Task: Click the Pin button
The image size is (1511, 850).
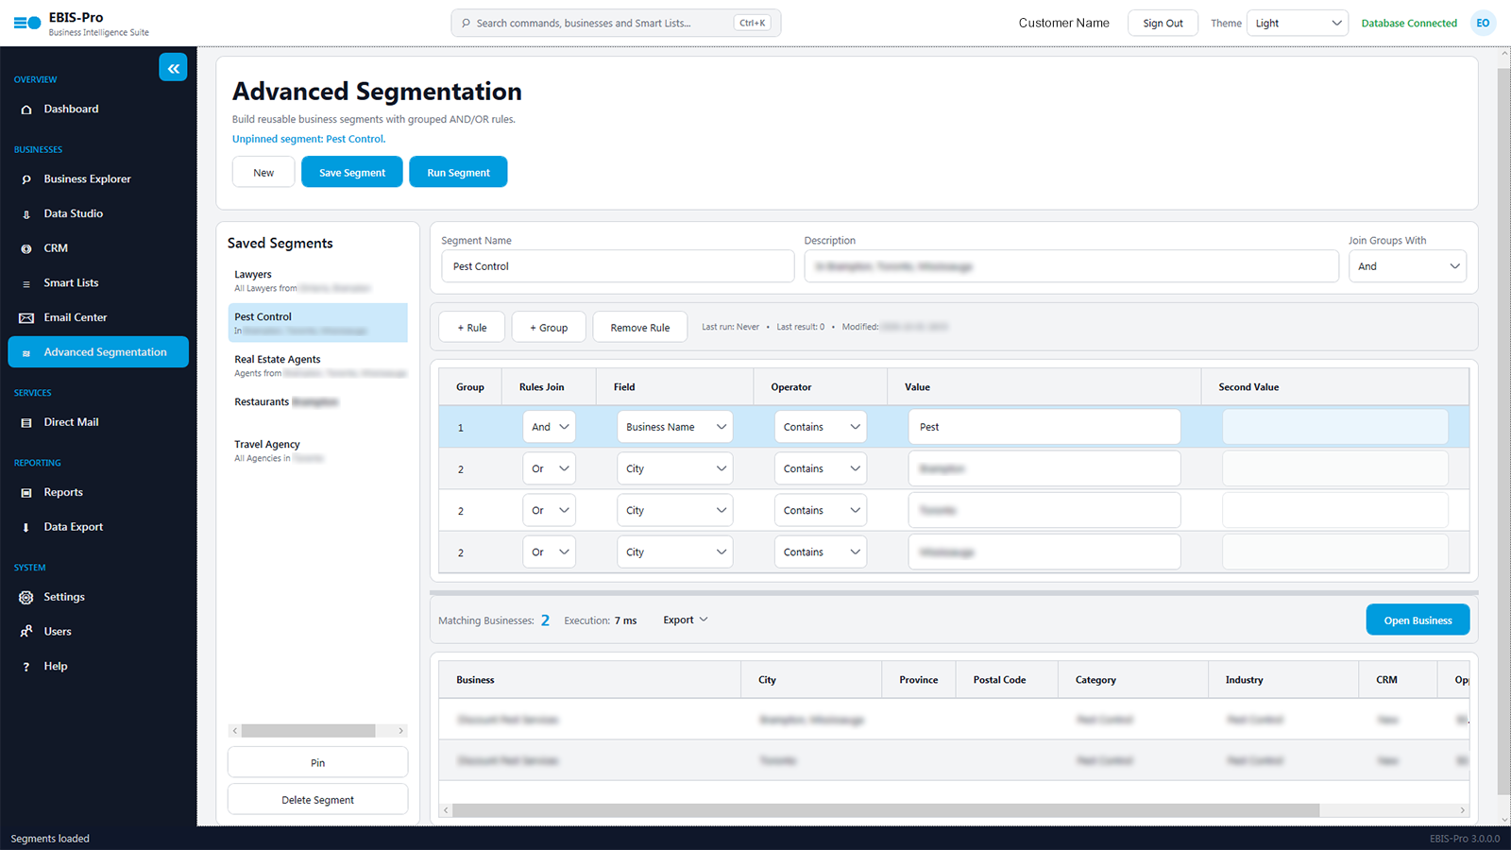Action: 317,762
